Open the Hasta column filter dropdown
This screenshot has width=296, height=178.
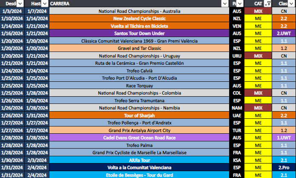point(45,3)
